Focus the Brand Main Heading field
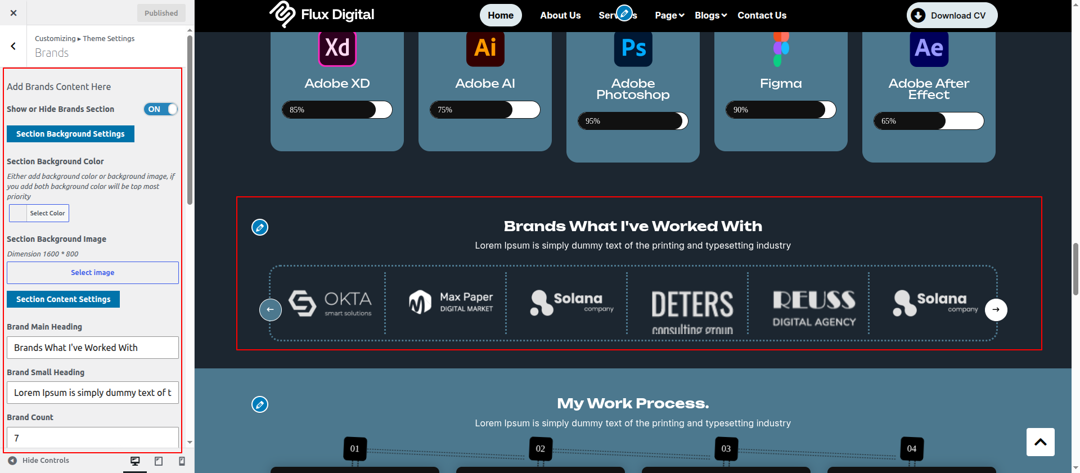This screenshot has height=473, width=1080. [x=93, y=348]
